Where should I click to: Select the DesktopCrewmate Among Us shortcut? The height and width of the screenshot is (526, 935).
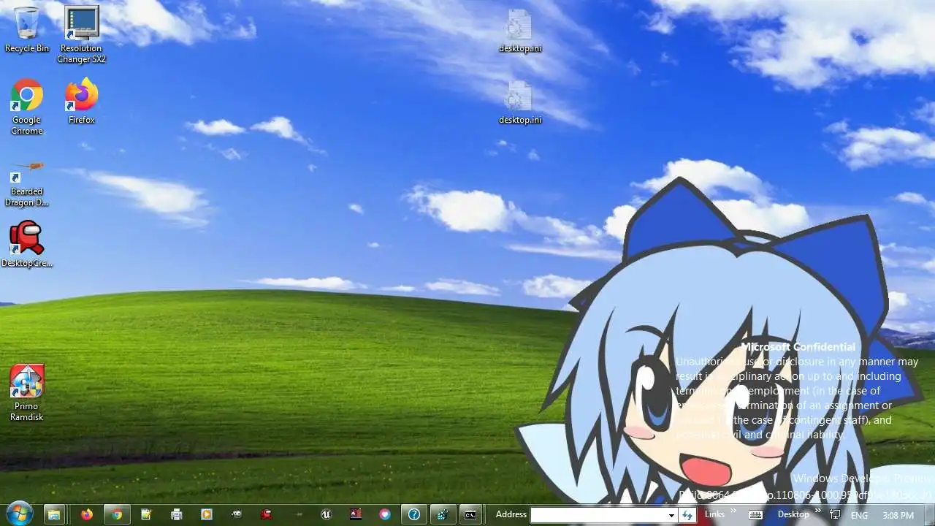pyautogui.click(x=27, y=244)
